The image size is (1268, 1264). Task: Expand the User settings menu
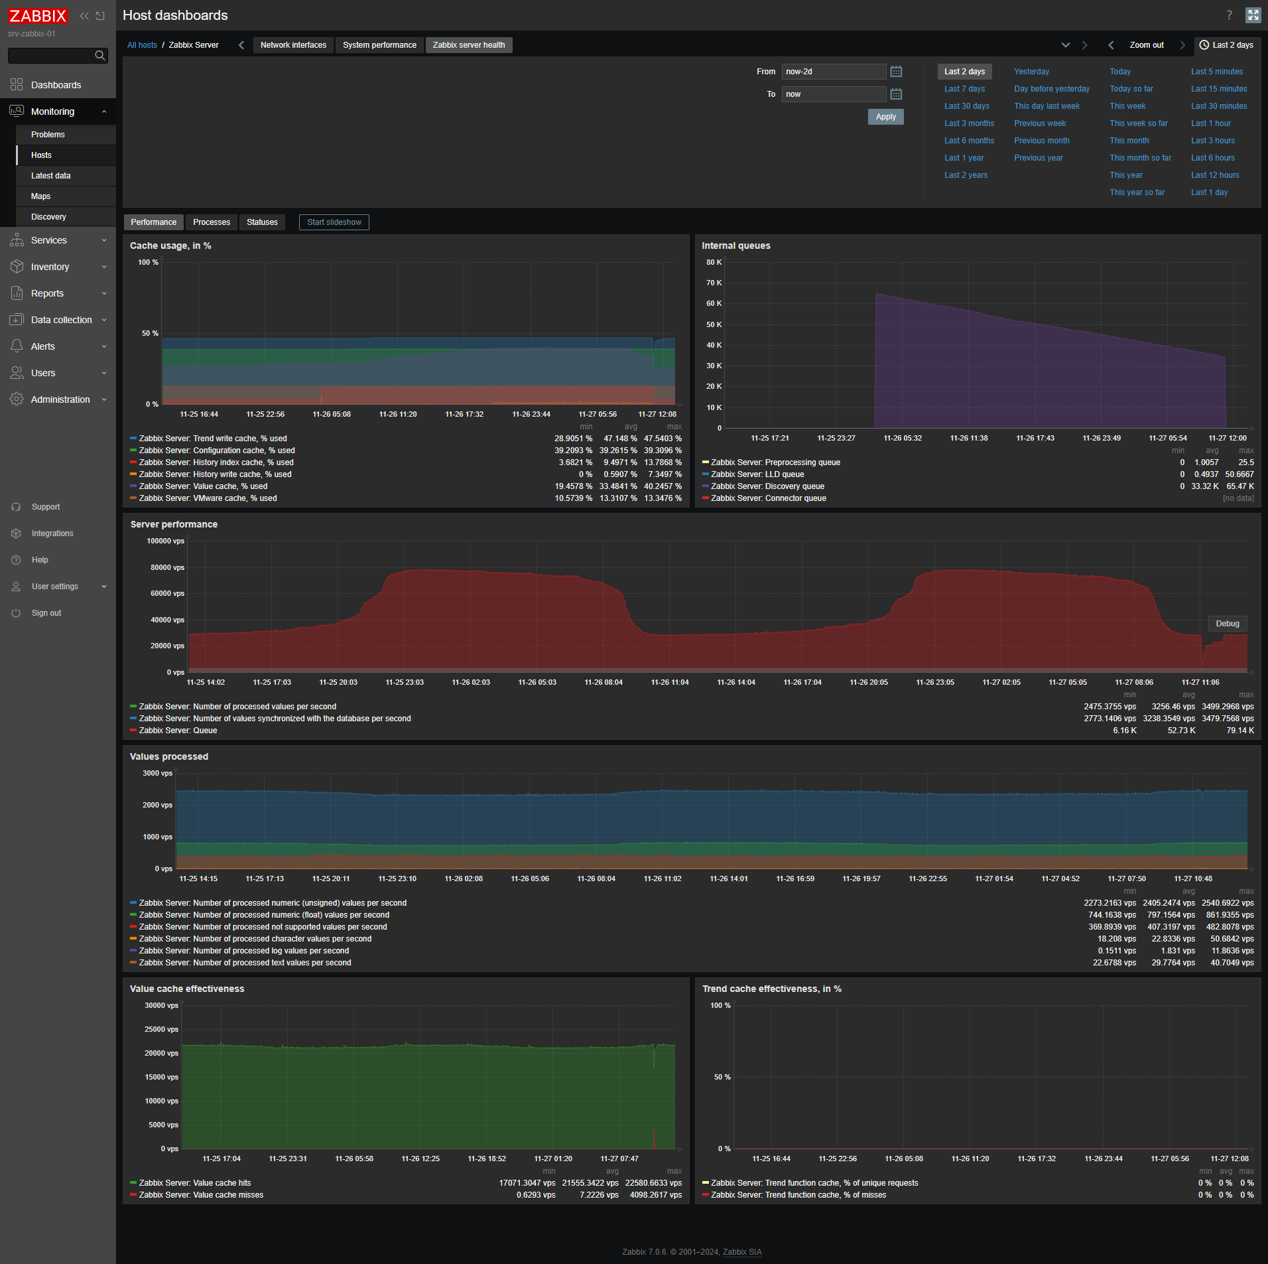click(x=104, y=587)
